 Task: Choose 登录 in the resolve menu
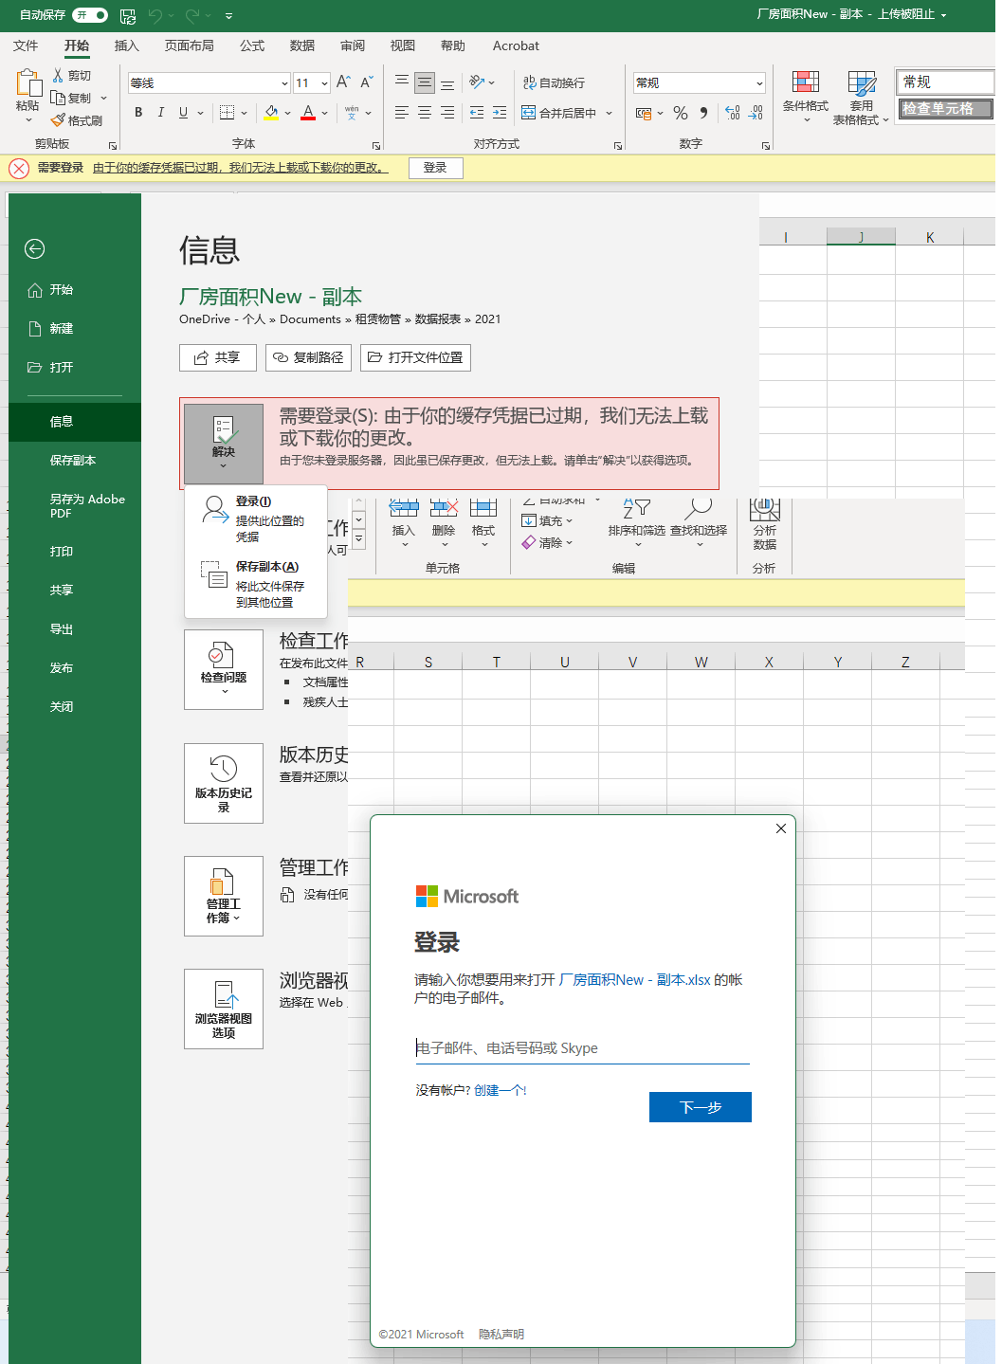point(256,518)
